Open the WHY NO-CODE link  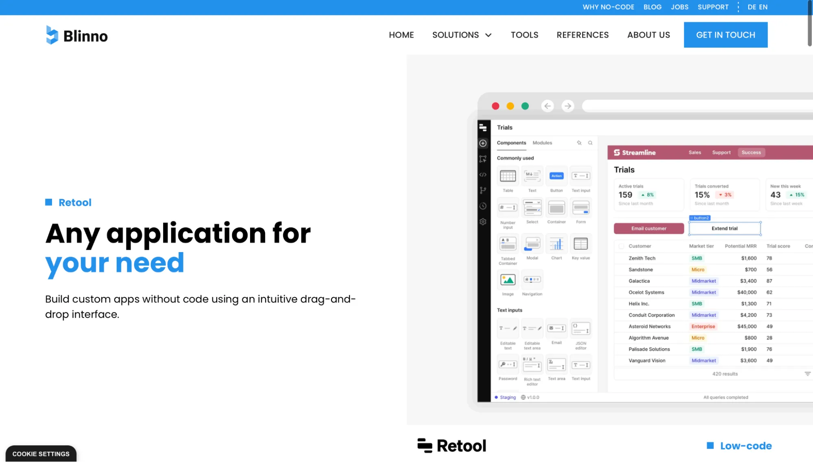coord(608,7)
